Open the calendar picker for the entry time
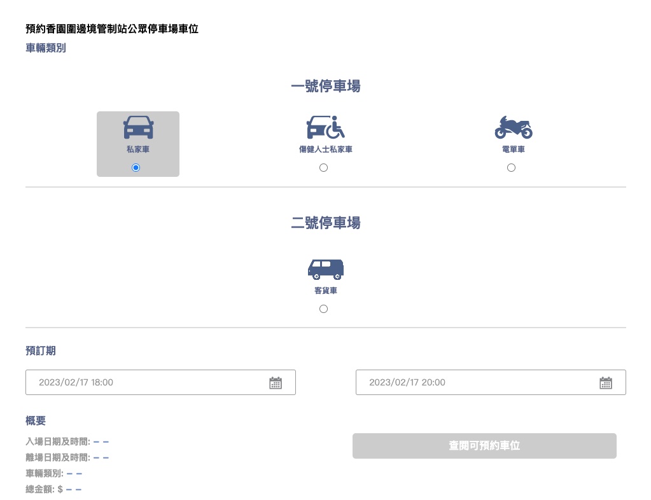Image resolution: width=651 pixels, height=500 pixels. (275, 382)
